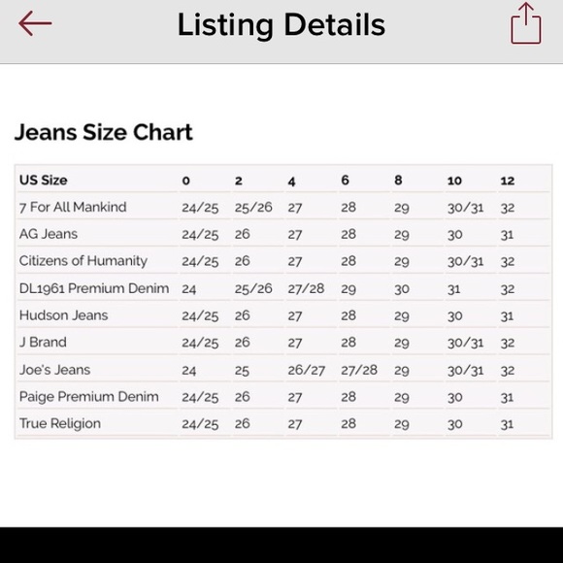Select the Joe's Jeans row label
This screenshot has width=563, height=563.
coord(54,370)
